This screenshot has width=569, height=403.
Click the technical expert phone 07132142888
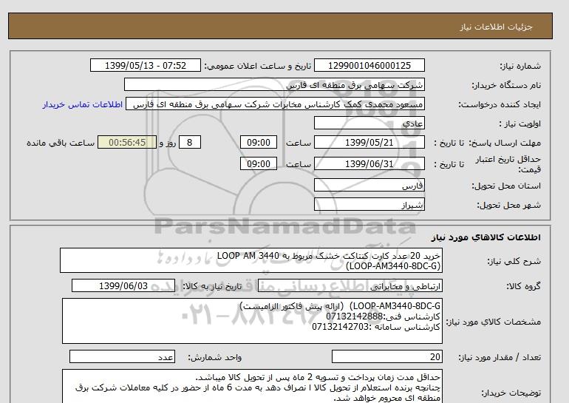[x=355, y=316]
